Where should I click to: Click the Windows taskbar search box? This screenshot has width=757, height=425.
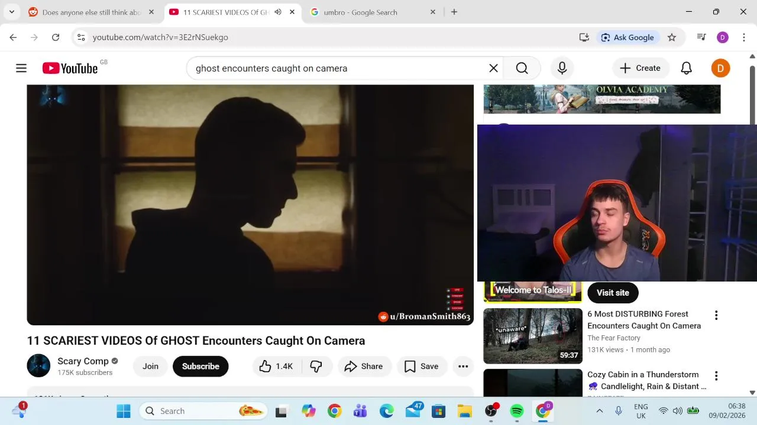point(203,411)
